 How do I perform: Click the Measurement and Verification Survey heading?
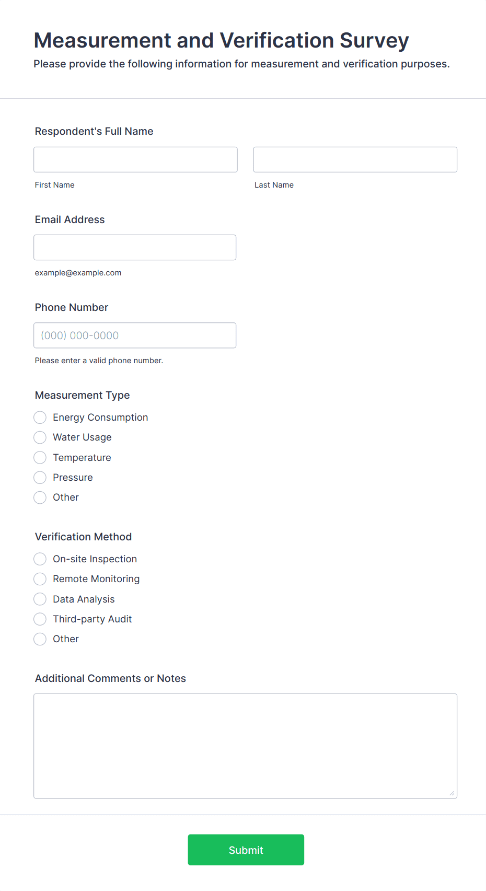pyautogui.click(x=221, y=40)
